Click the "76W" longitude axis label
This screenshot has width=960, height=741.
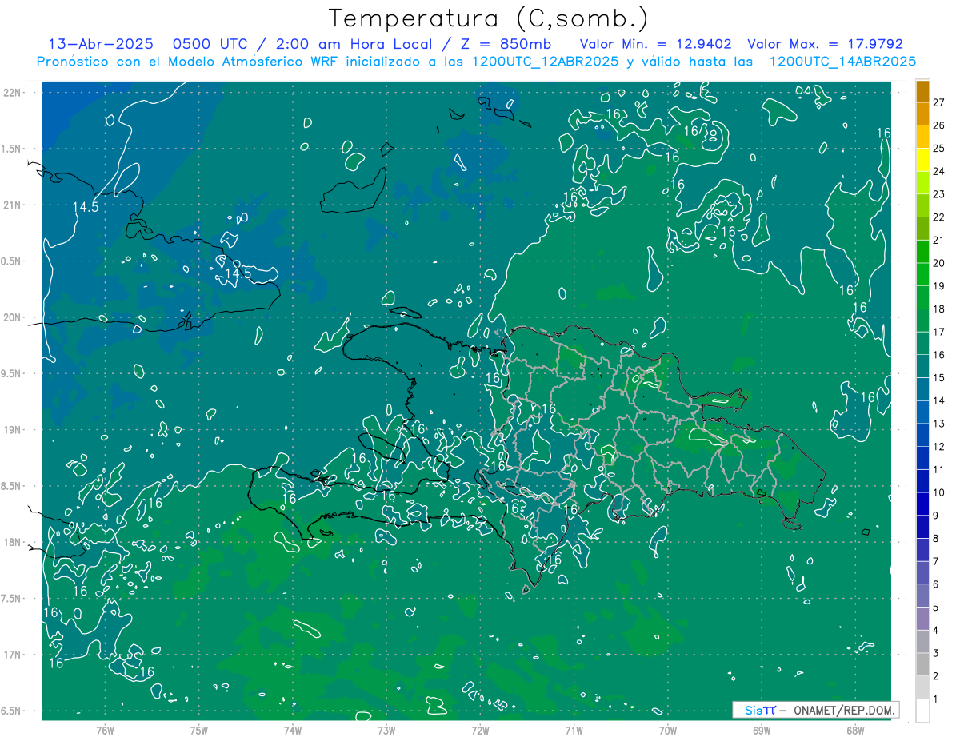(105, 731)
